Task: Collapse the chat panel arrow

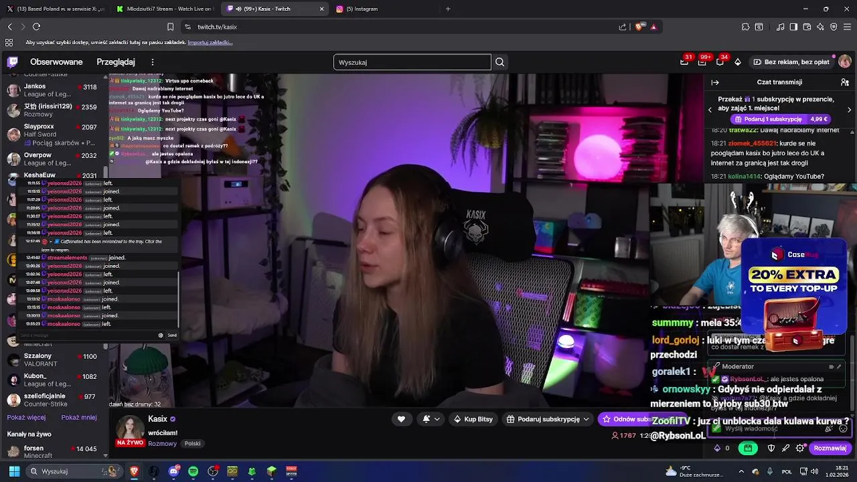Action: (x=715, y=82)
